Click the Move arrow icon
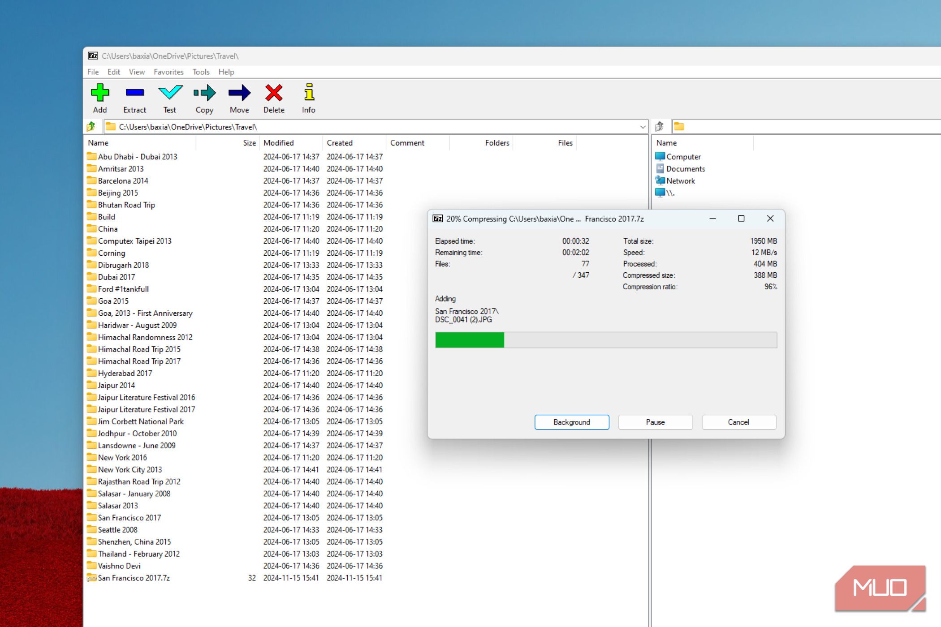The image size is (941, 627). (x=239, y=93)
